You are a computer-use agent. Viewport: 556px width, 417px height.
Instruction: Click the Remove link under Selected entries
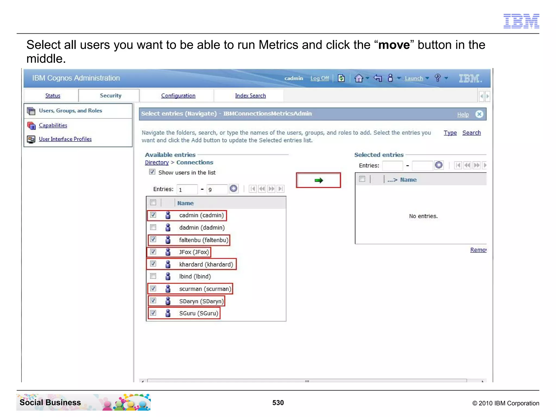click(x=478, y=250)
